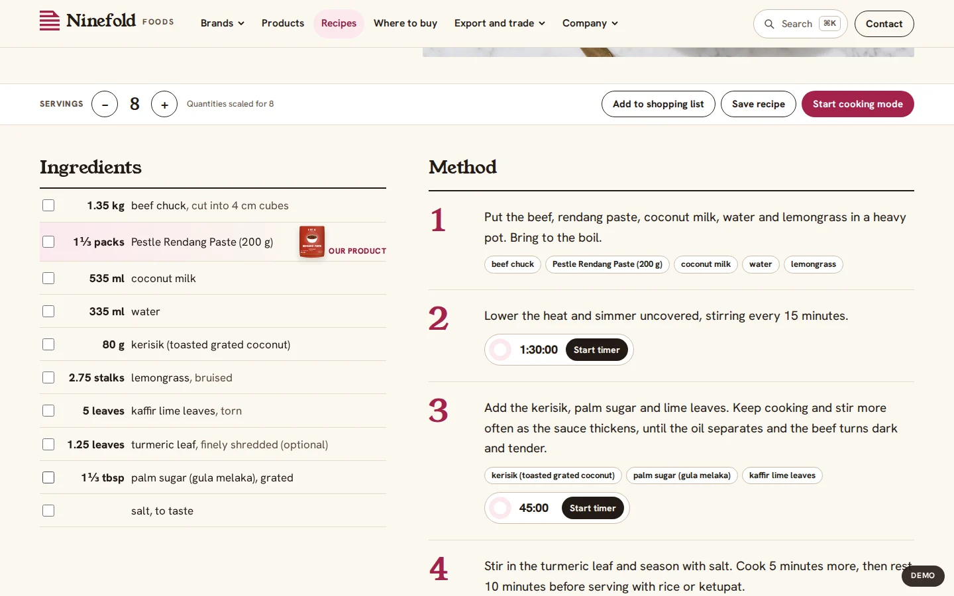
Task: Go to the Products page
Action: click(x=283, y=23)
